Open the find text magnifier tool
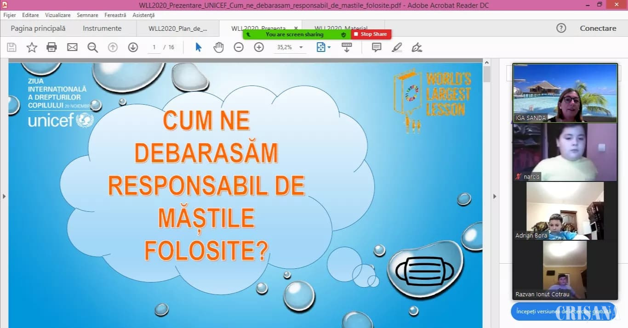Viewport: 628px width, 328px height. [x=93, y=47]
